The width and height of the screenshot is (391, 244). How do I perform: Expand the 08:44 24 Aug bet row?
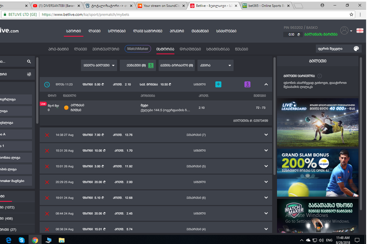[x=266, y=213]
